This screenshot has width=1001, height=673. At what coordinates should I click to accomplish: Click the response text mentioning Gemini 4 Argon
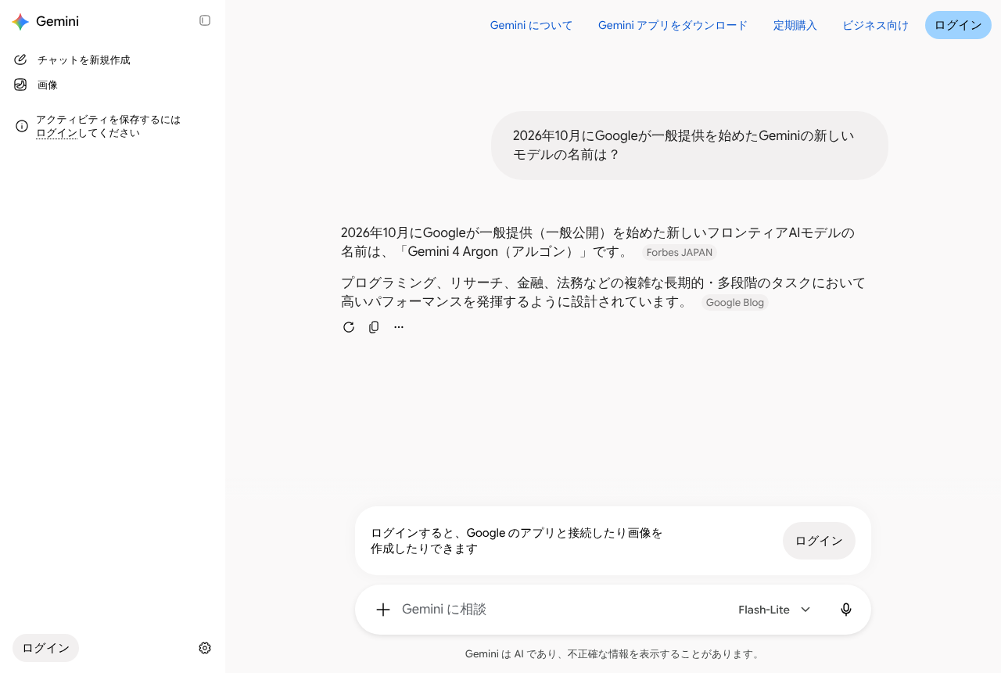(x=597, y=243)
